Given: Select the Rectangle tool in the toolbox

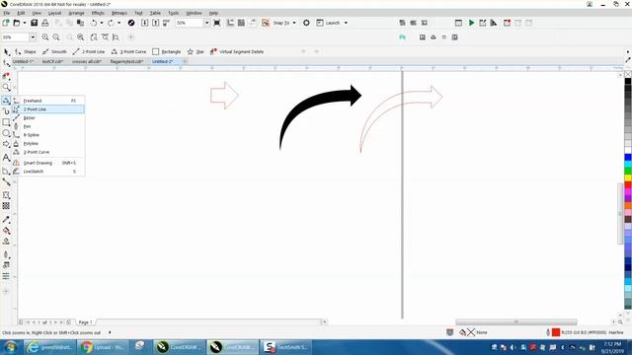Looking at the screenshot, I should click(x=6, y=122).
